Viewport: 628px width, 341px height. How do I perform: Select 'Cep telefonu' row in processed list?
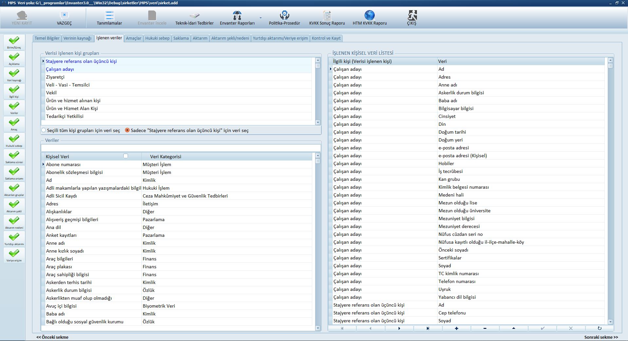point(468,313)
